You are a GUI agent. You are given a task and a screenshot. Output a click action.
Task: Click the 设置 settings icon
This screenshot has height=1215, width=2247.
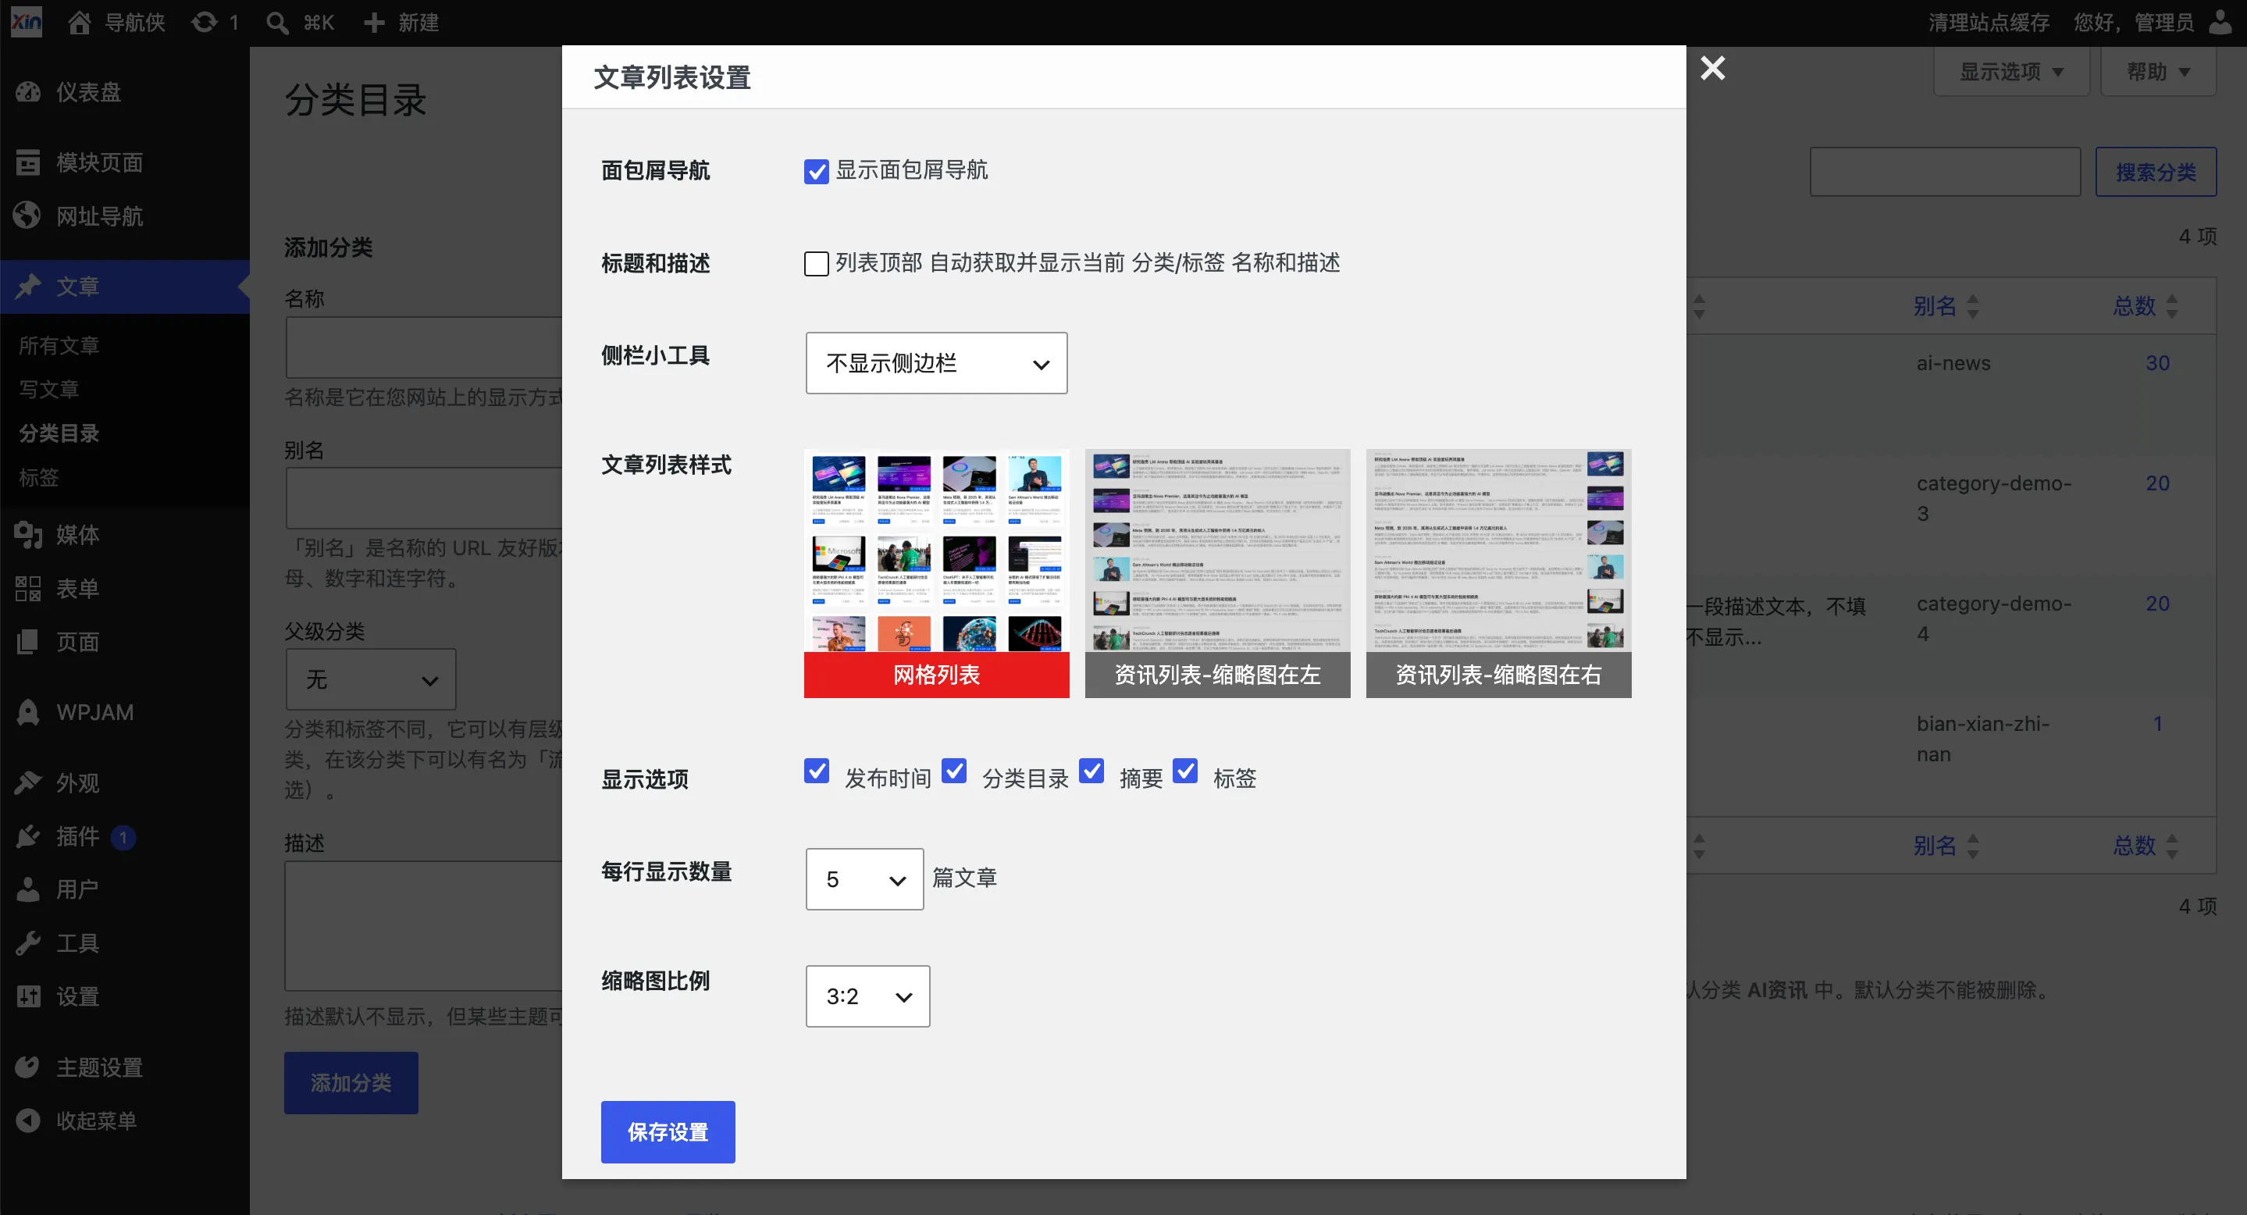pos(28,996)
